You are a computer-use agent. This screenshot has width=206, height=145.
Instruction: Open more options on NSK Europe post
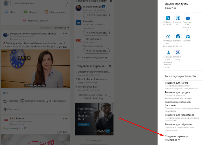(65, 119)
